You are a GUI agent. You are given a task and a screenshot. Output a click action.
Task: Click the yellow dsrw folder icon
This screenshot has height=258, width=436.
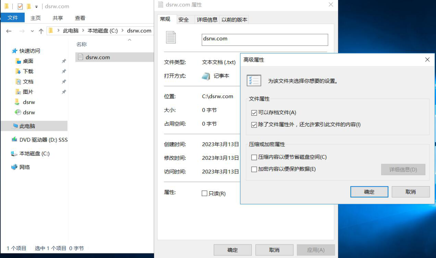tap(17, 102)
